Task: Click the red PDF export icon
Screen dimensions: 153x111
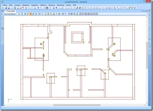Action: point(23,8)
